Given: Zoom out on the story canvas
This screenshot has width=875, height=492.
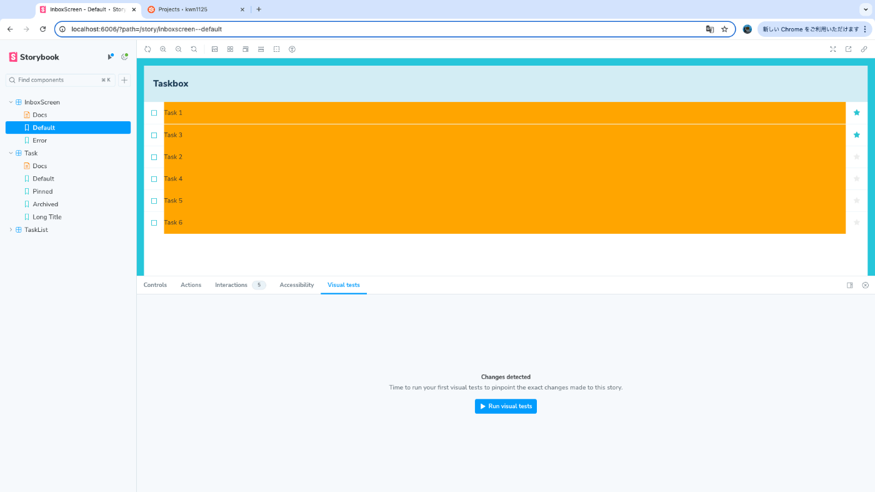Looking at the screenshot, I should 179,49.
